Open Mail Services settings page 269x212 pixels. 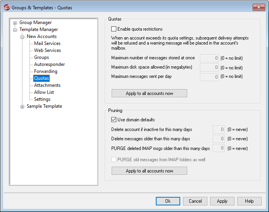pos(47,43)
